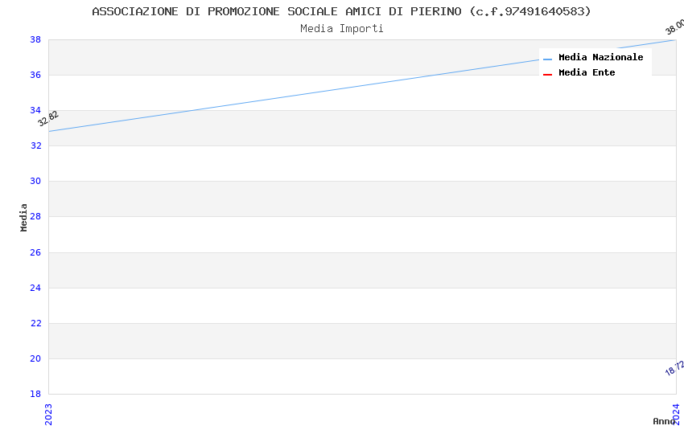The width and height of the screenshot is (684, 442).
Task: Toggle the Media Ente legend label
Action: [587, 73]
